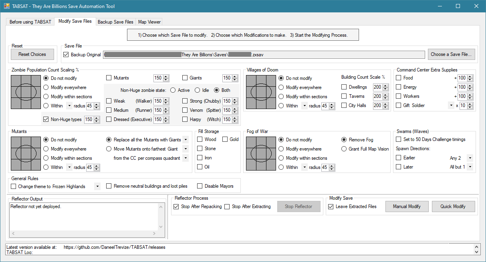Image resolution: width=486 pixels, height=262 pixels.
Task: Enable the Harpy (Witch) checkbox
Action: 202,119
